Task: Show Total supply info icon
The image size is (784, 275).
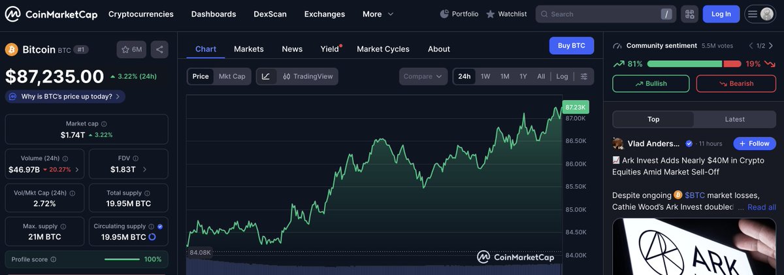Action: [x=148, y=193]
